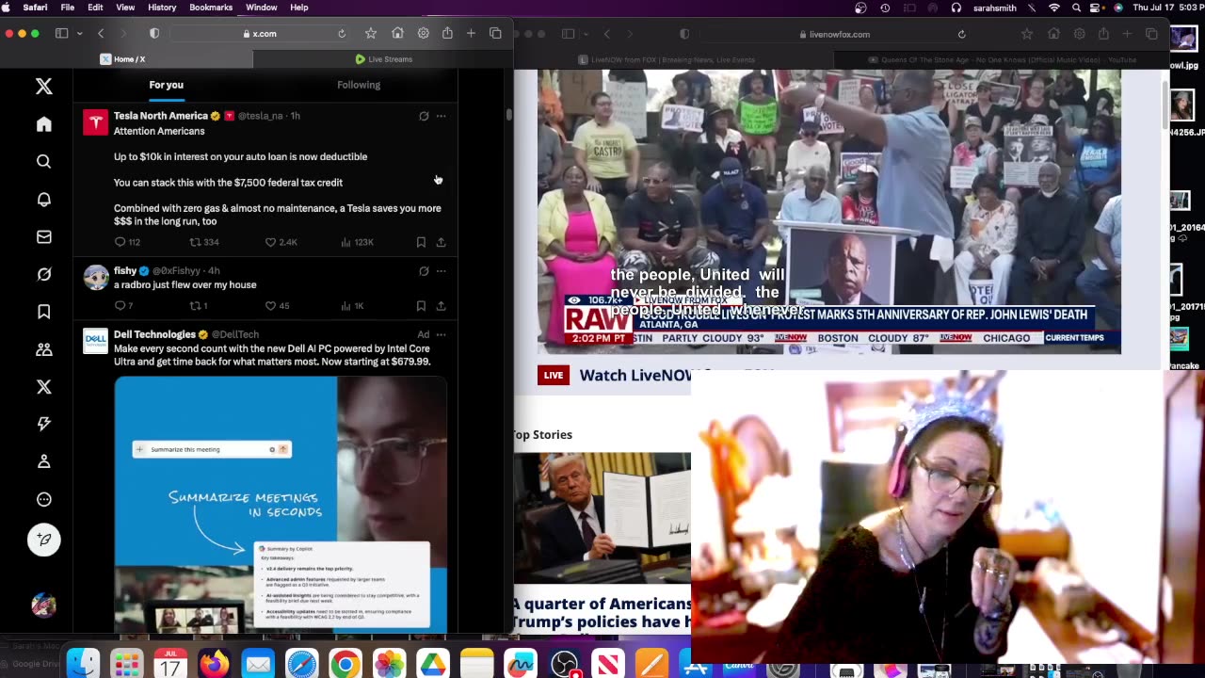
Task: Click the white Post compose button
Action: 43,540
